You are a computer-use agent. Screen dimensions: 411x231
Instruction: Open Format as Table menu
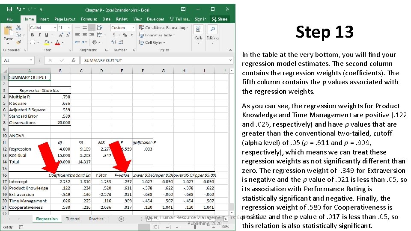pyautogui.click(x=157, y=35)
